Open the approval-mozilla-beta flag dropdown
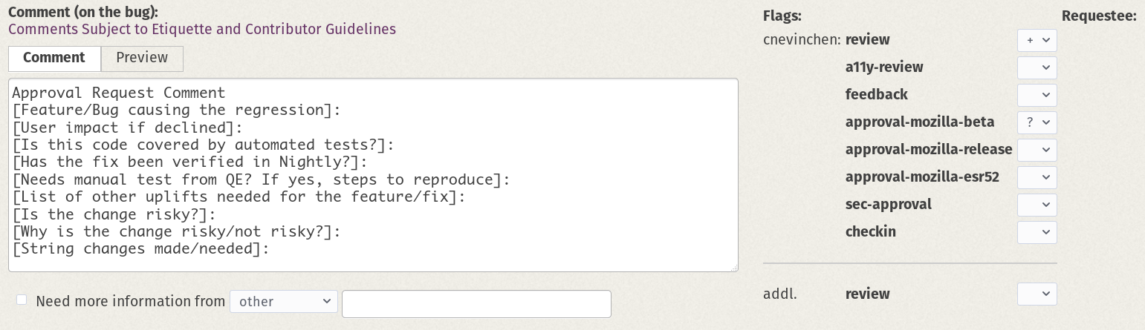This screenshot has height=330, width=1145. point(1037,122)
